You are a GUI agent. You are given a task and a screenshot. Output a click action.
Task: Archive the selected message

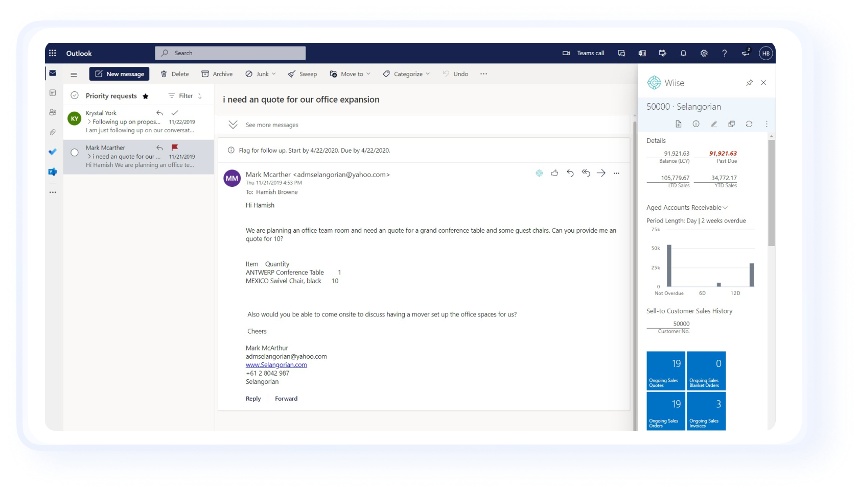click(x=217, y=74)
